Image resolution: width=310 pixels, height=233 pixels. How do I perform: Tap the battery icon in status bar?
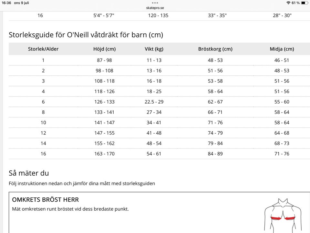pyautogui.click(x=305, y=3)
